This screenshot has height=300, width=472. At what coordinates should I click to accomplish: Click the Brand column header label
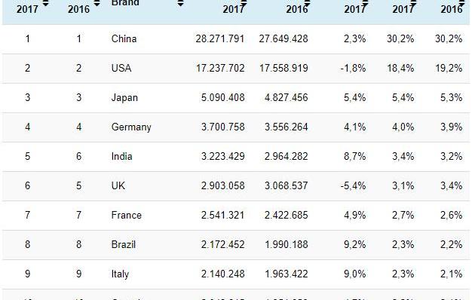click(125, 3)
